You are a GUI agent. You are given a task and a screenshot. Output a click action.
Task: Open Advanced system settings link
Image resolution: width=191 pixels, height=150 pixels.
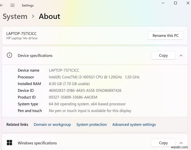[134, 125]
